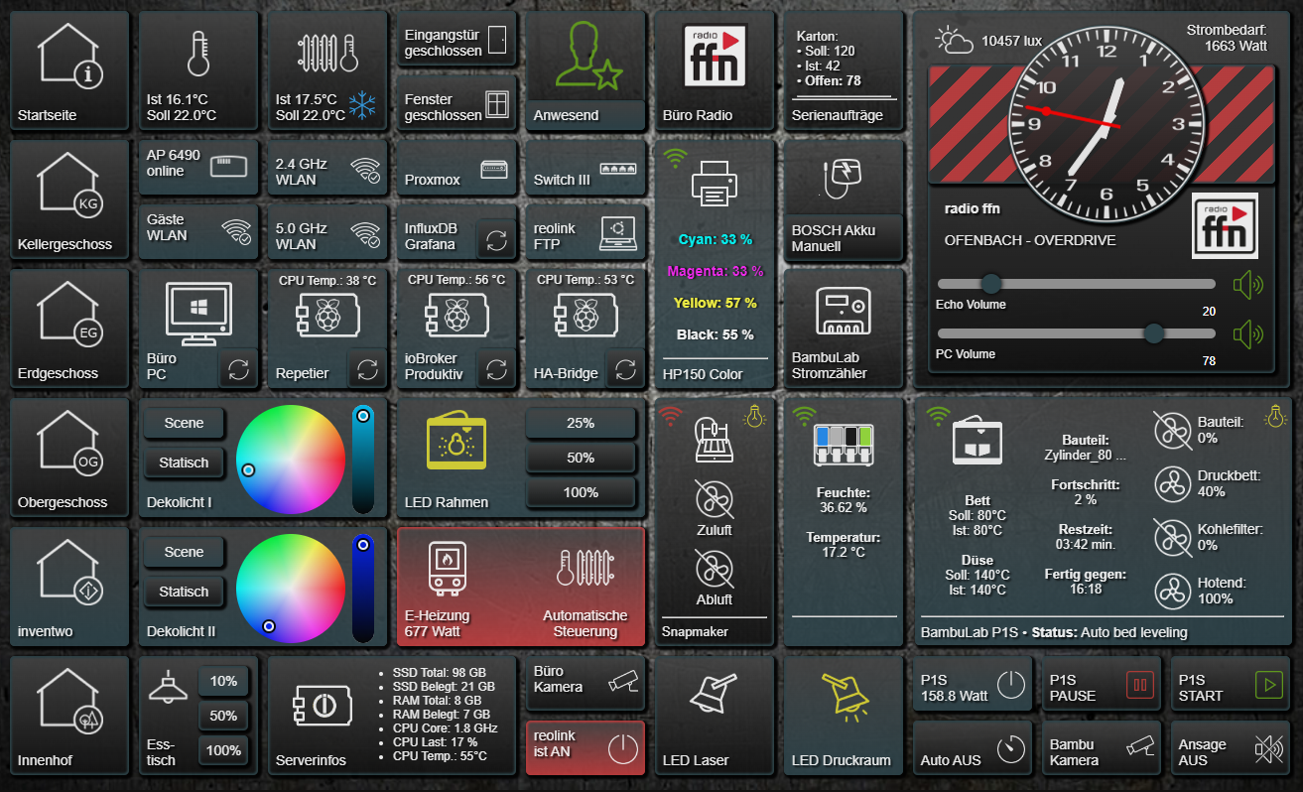The image size is (1303, 792).
Task: Open the Büro Kamera camera icon
Action: coord(622,680)
